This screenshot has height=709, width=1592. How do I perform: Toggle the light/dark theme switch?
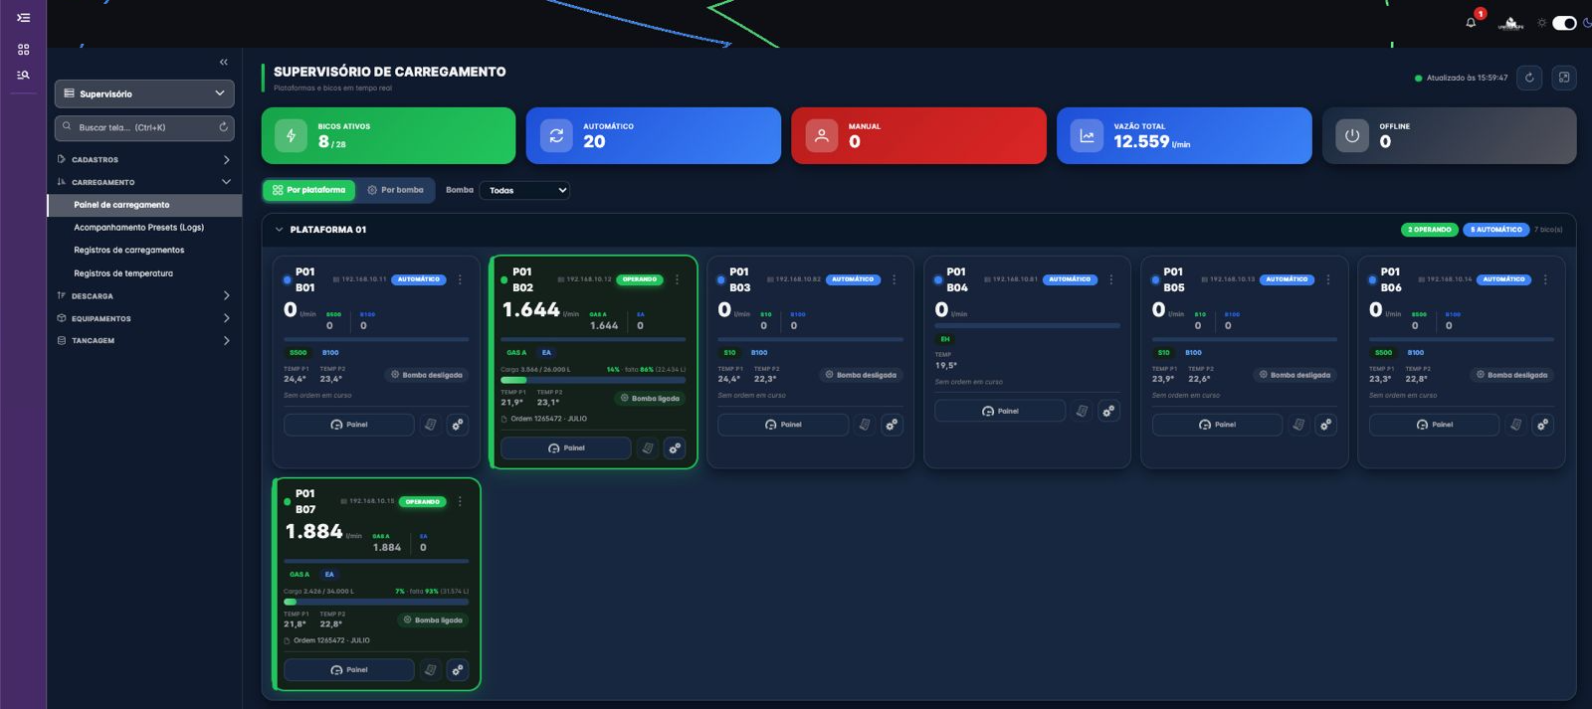(1564, 23)
